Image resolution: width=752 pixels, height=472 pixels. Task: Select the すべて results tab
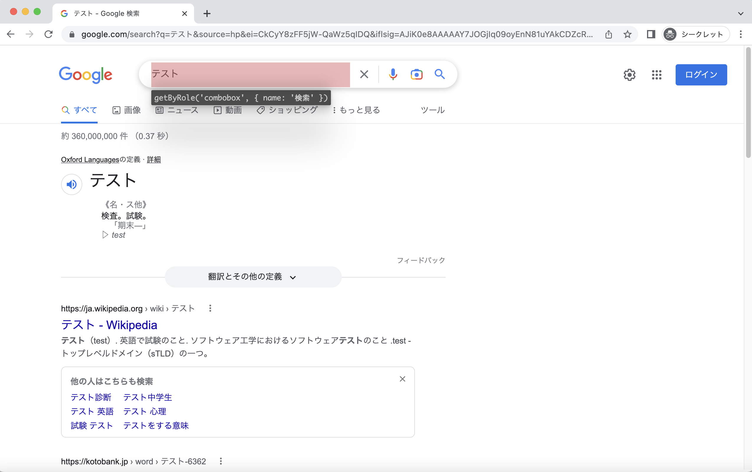tap(79, 110)
